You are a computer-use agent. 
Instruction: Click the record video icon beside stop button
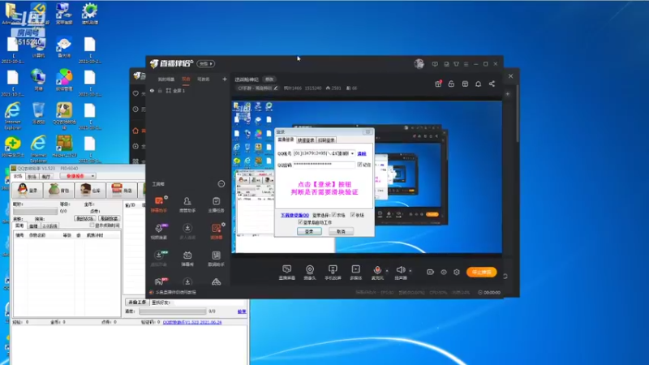click(x=431, y=272)
